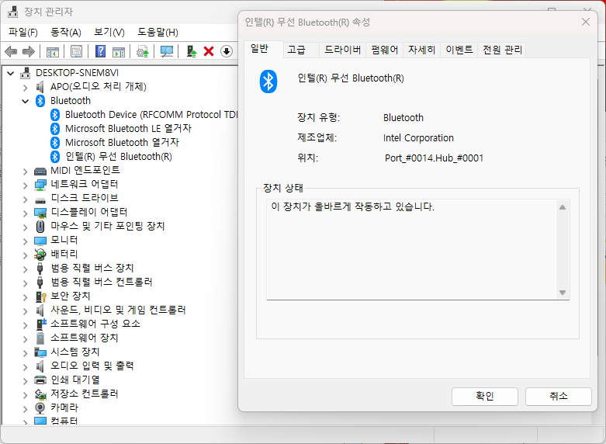Click Port_#0014.Hub_#0001 location value
This screenshot has height=444, width=606.
click(x=434, y=158)
